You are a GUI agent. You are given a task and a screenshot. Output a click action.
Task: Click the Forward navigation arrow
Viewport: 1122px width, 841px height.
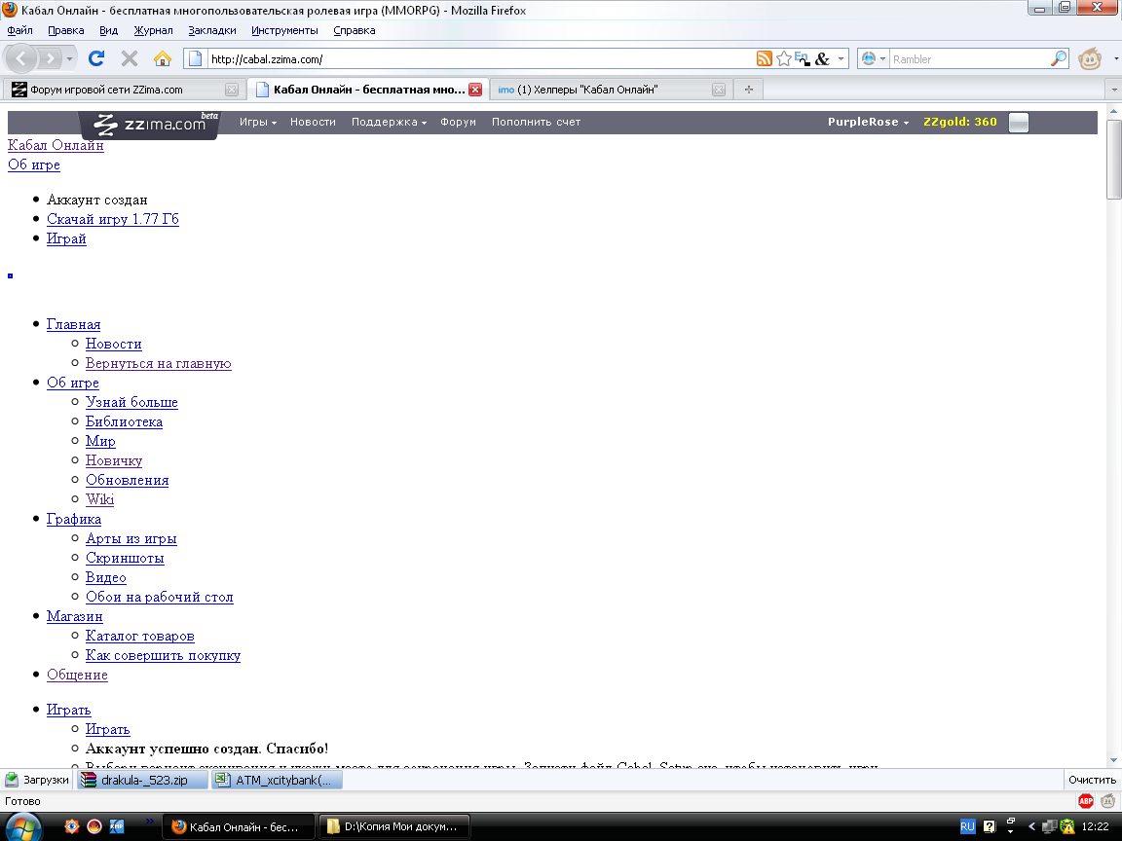click(49, 58)
